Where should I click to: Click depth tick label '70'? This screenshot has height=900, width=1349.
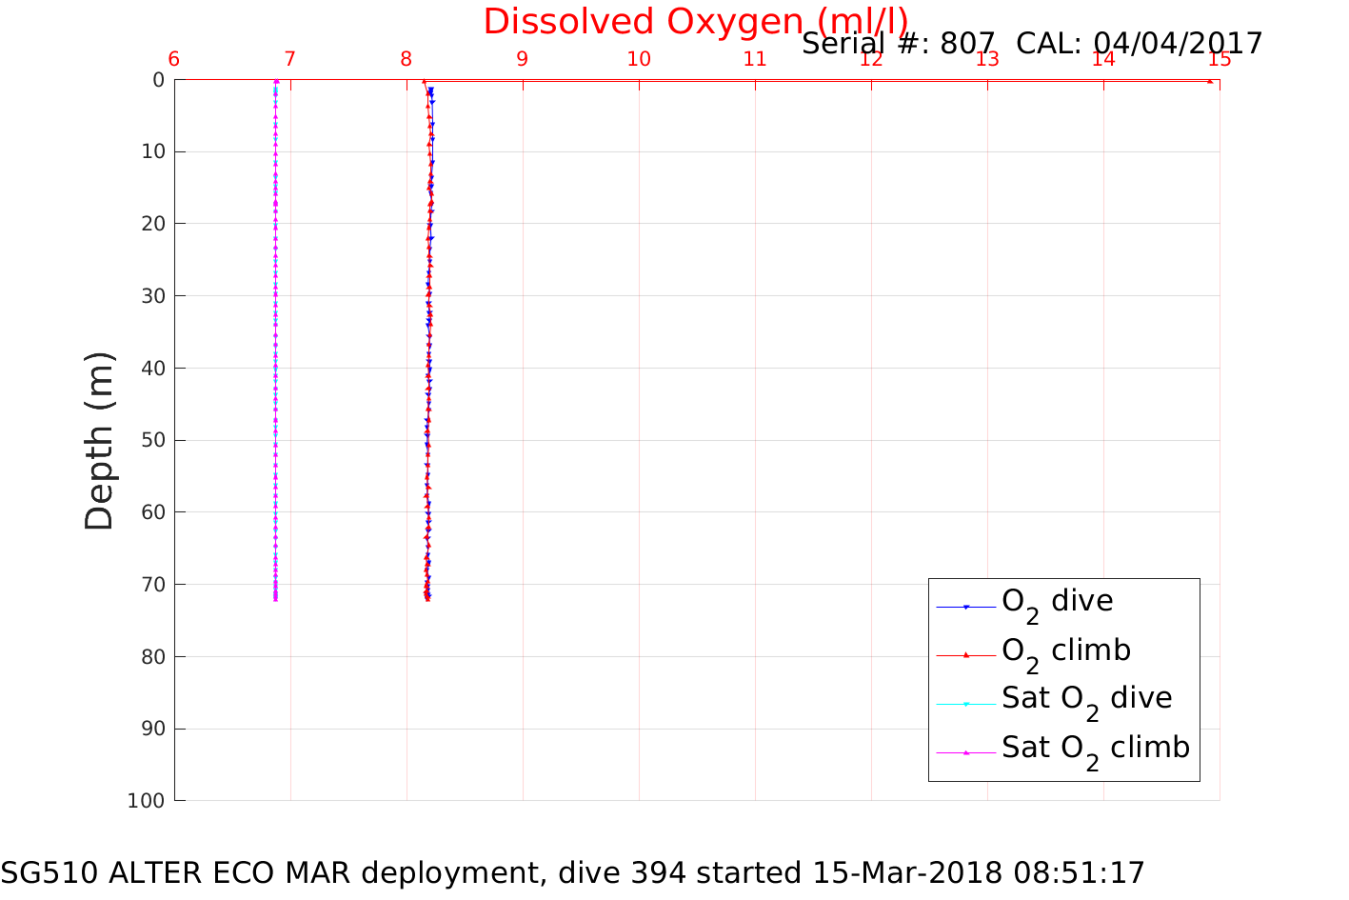[152, 585]
